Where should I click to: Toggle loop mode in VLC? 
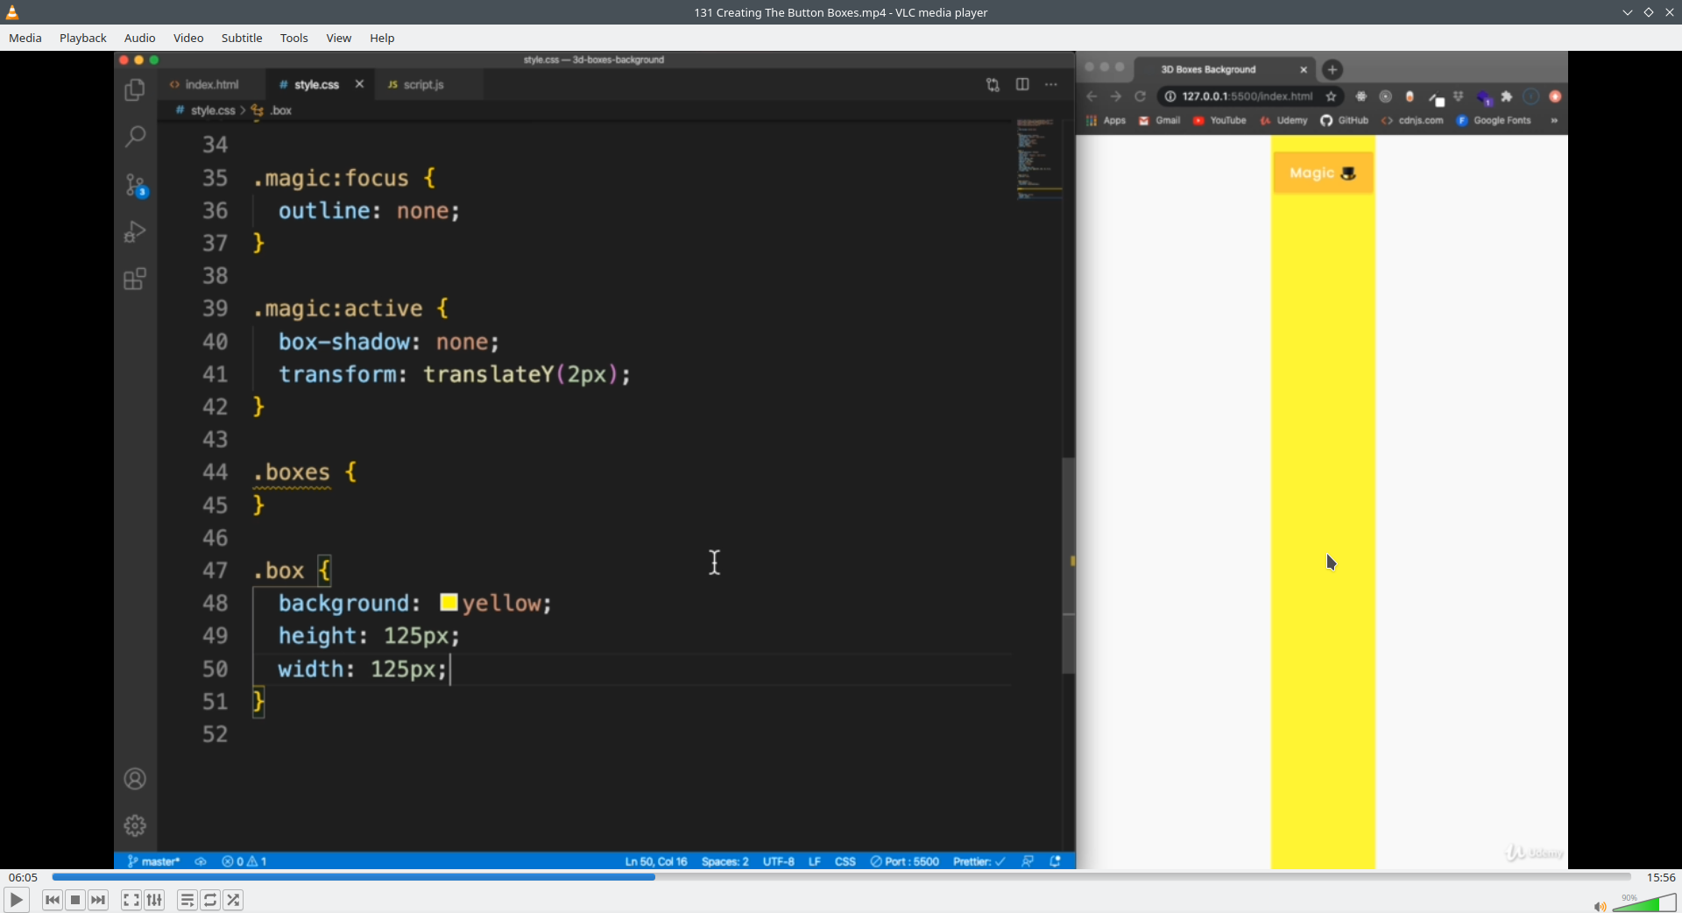tap(210, 900)
